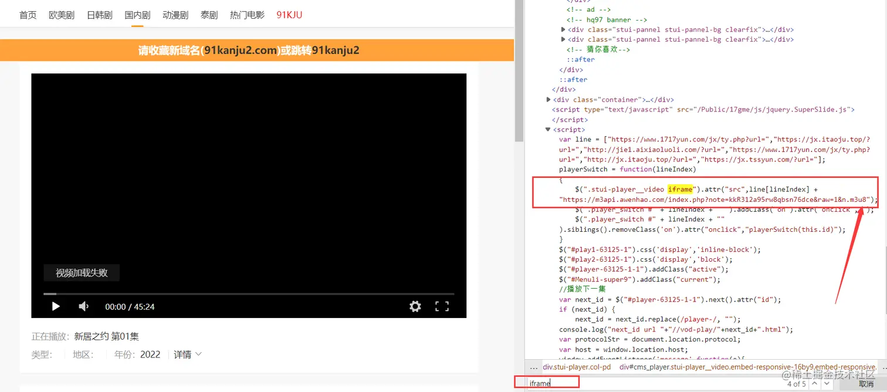Image resolution: width=887 pixels, height=392 pixels.
Task: Click the div.stui-player.col-pd breadcrumb
Action: (x=577, y=367)
